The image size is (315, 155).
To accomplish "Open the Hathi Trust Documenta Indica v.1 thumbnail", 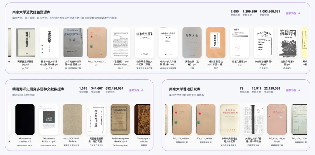I will [x=49, y=120].
